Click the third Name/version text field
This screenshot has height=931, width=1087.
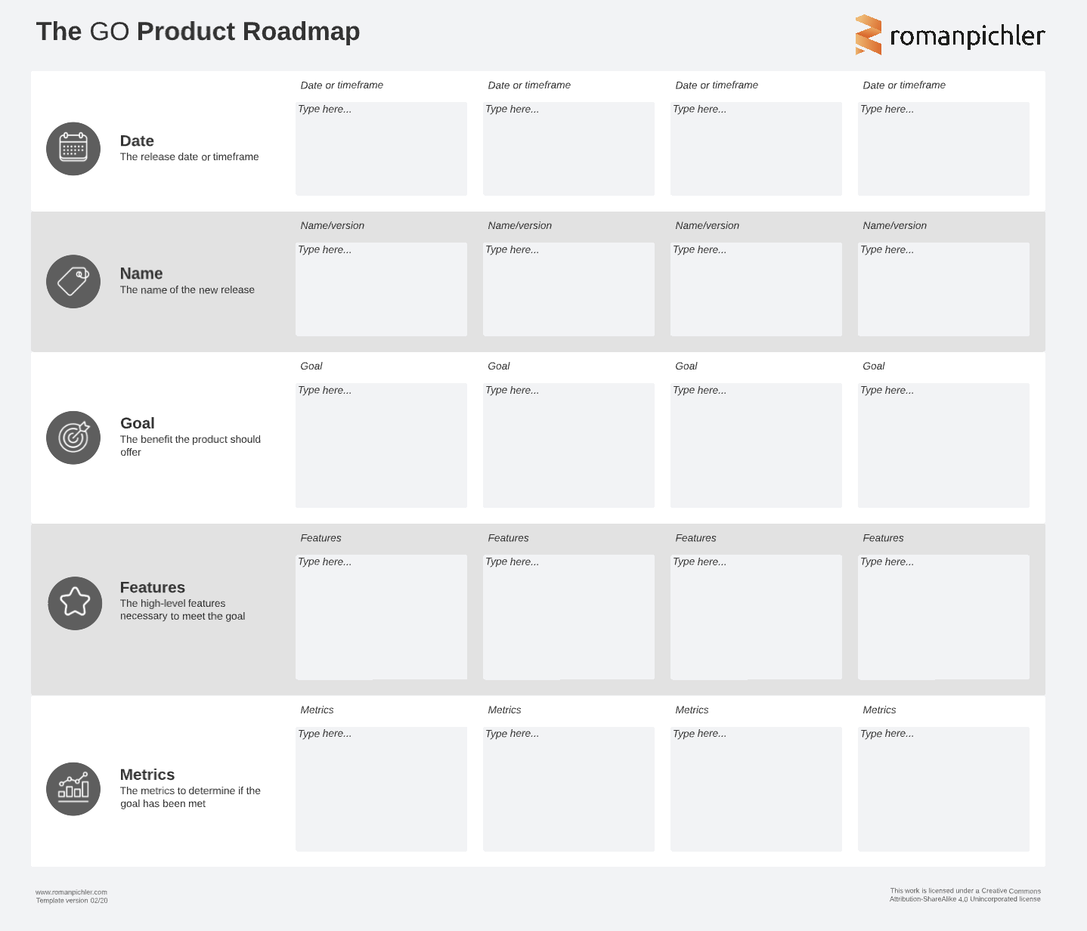coord(756,289)
